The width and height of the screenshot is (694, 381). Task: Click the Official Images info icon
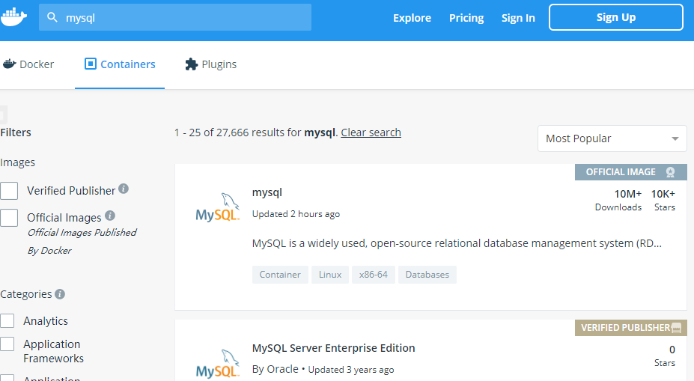(110, 216)
